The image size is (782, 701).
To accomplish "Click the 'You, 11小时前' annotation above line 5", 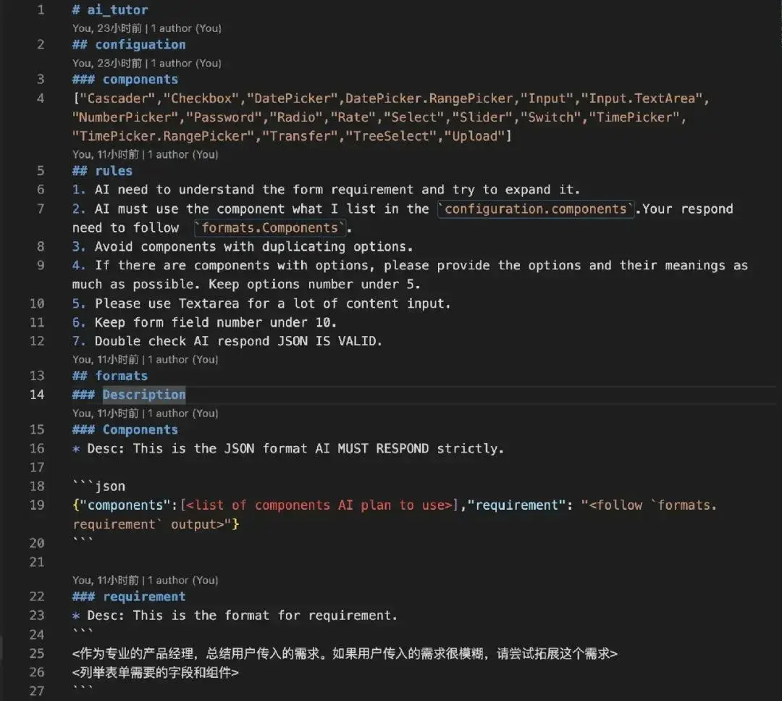I will (x=145, y=154).
